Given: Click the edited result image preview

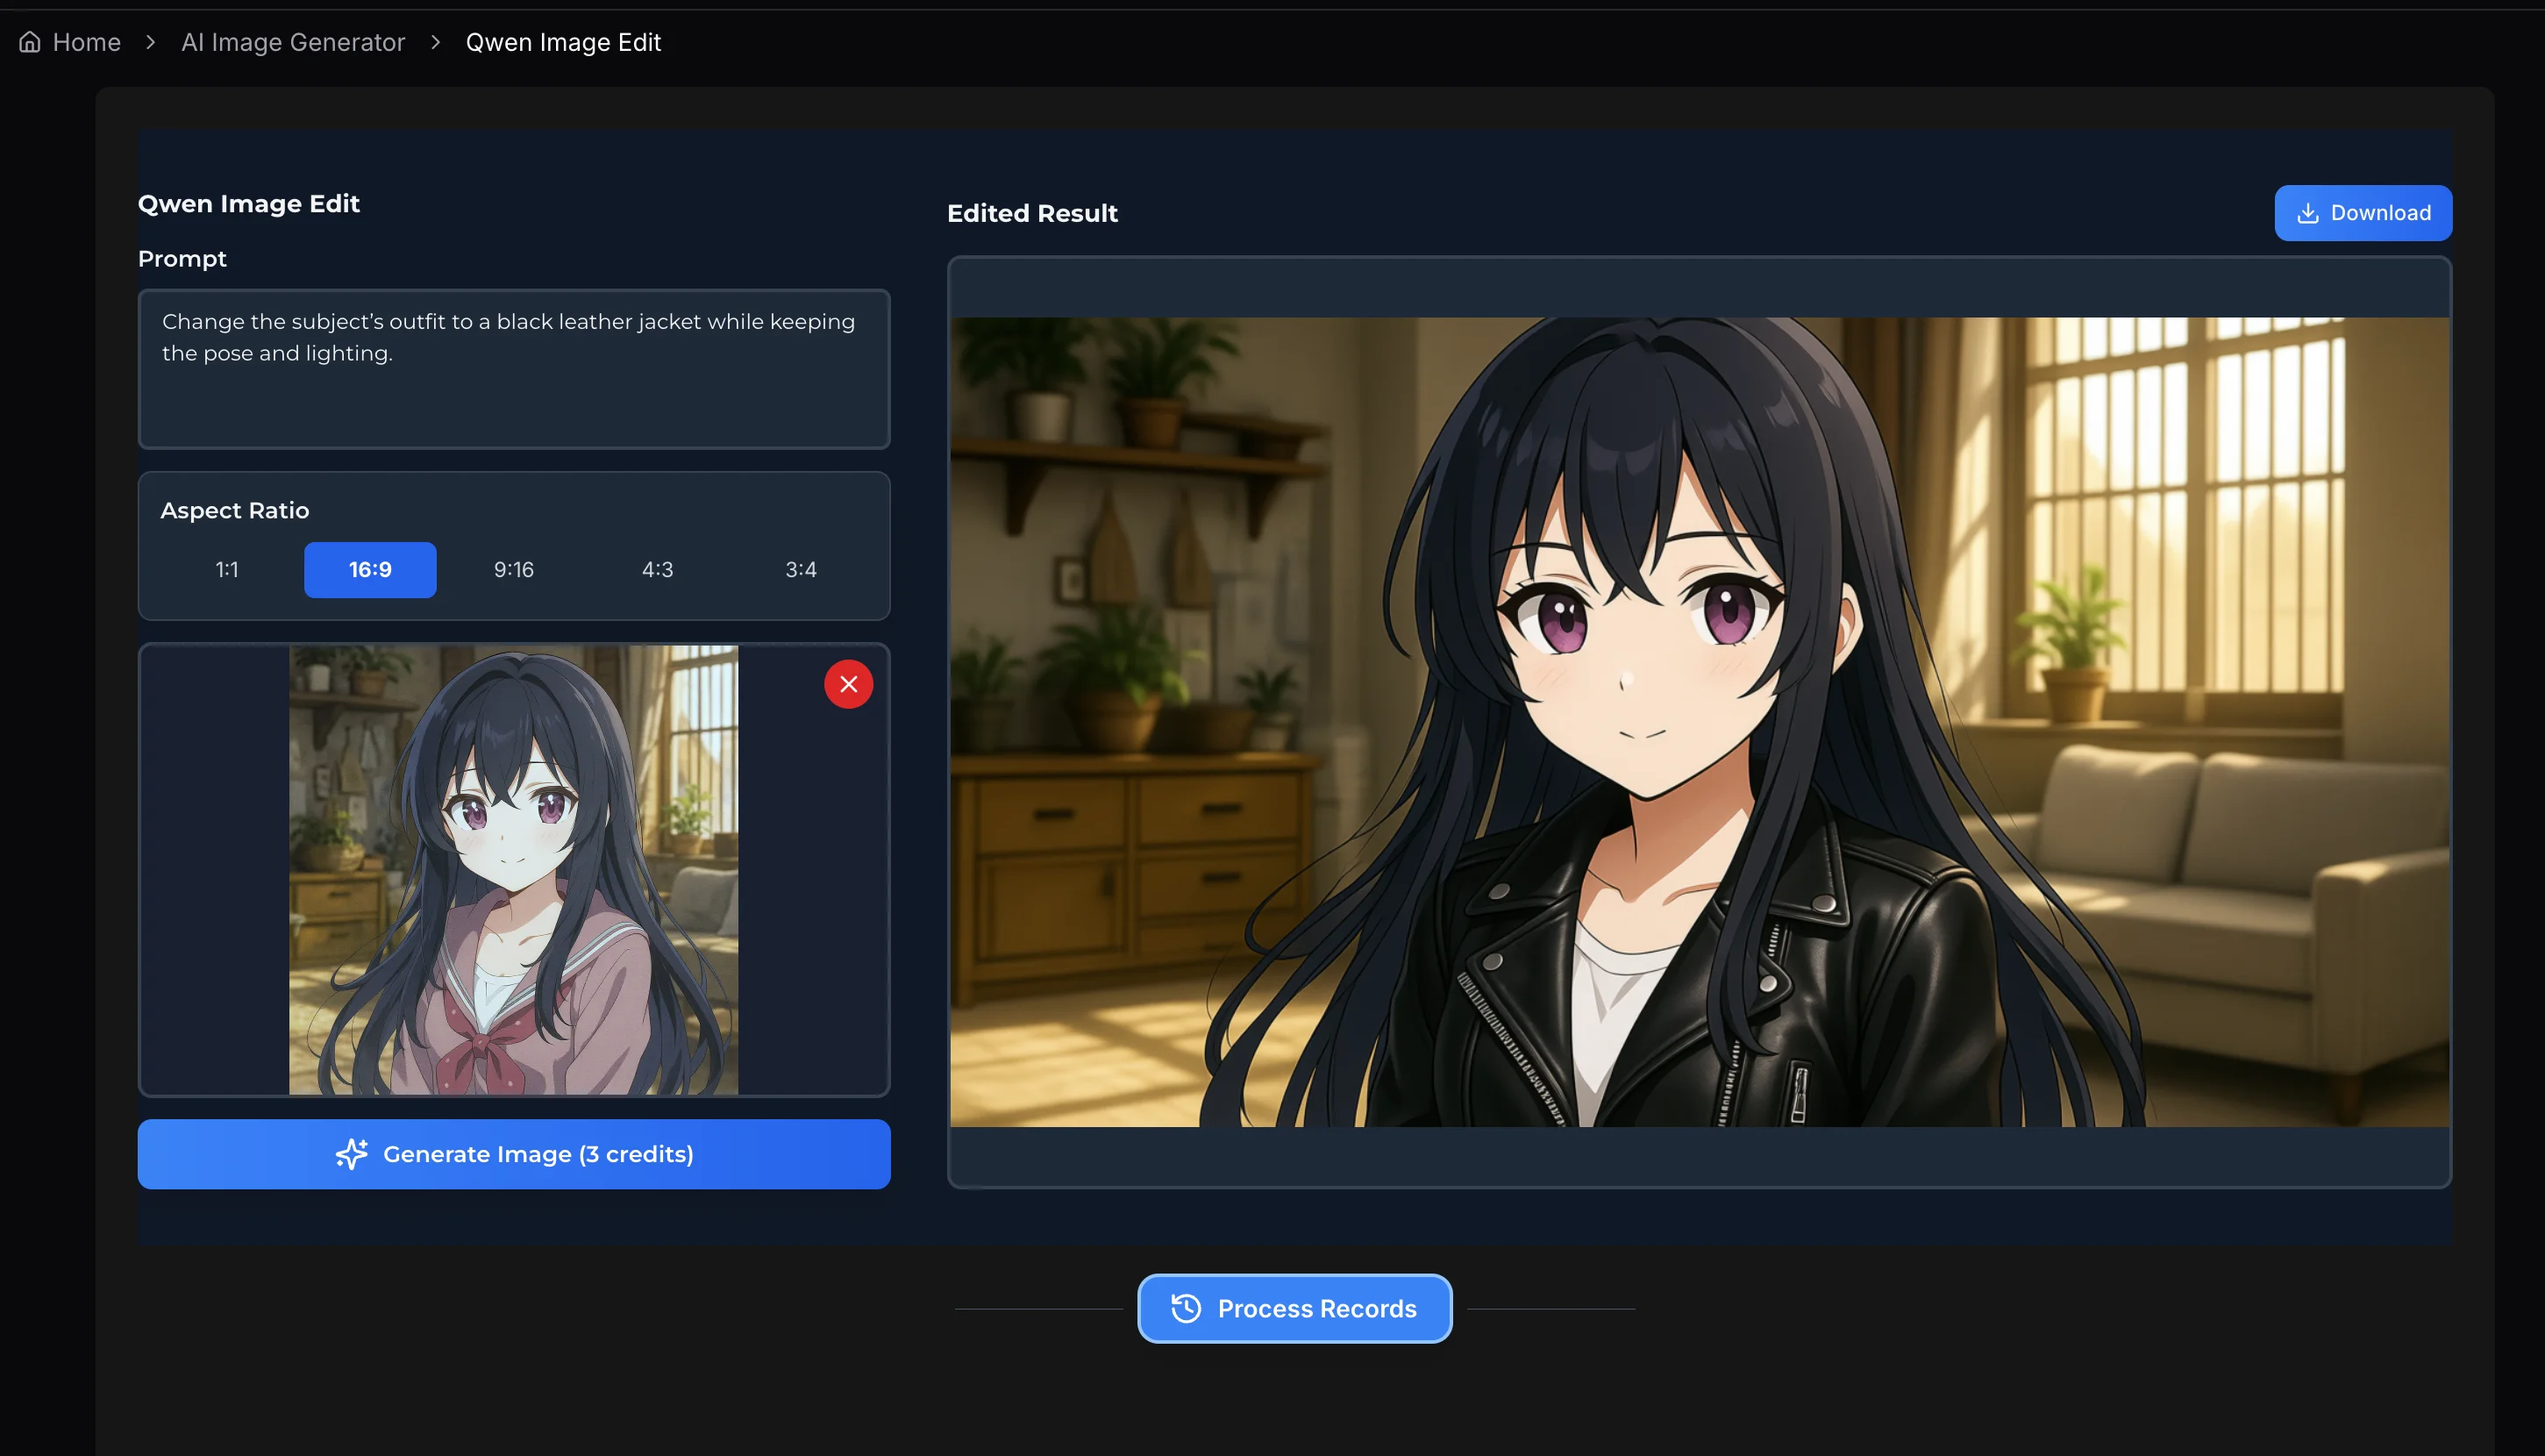Looking at the screenshot, I should [x=1700, y=722].
